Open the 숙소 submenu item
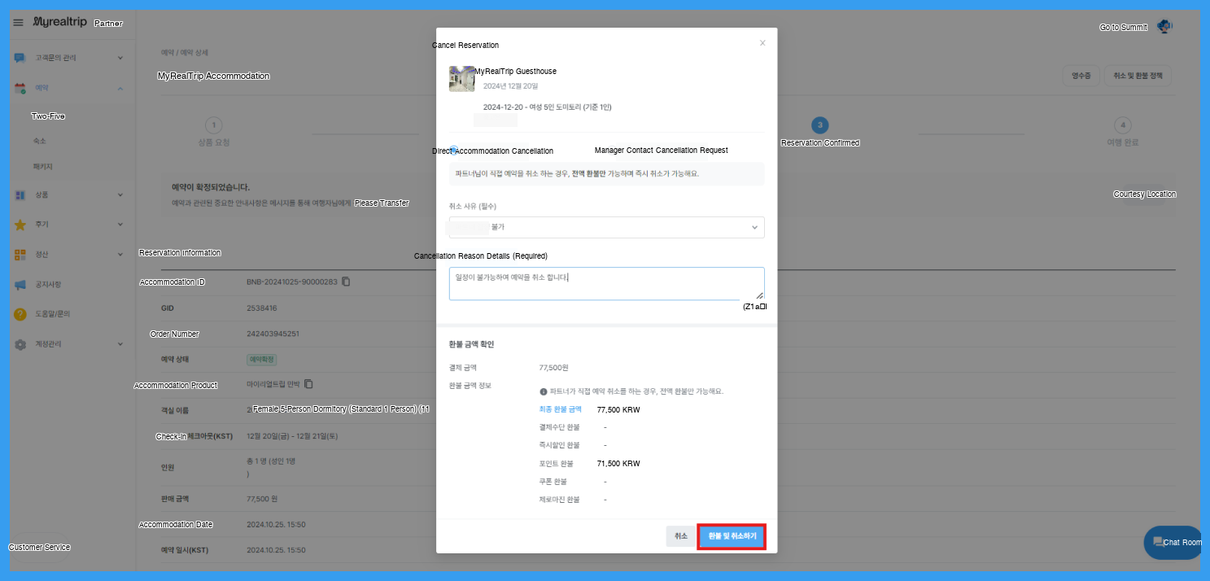1210x581 pixels. [x=39, y=141]
